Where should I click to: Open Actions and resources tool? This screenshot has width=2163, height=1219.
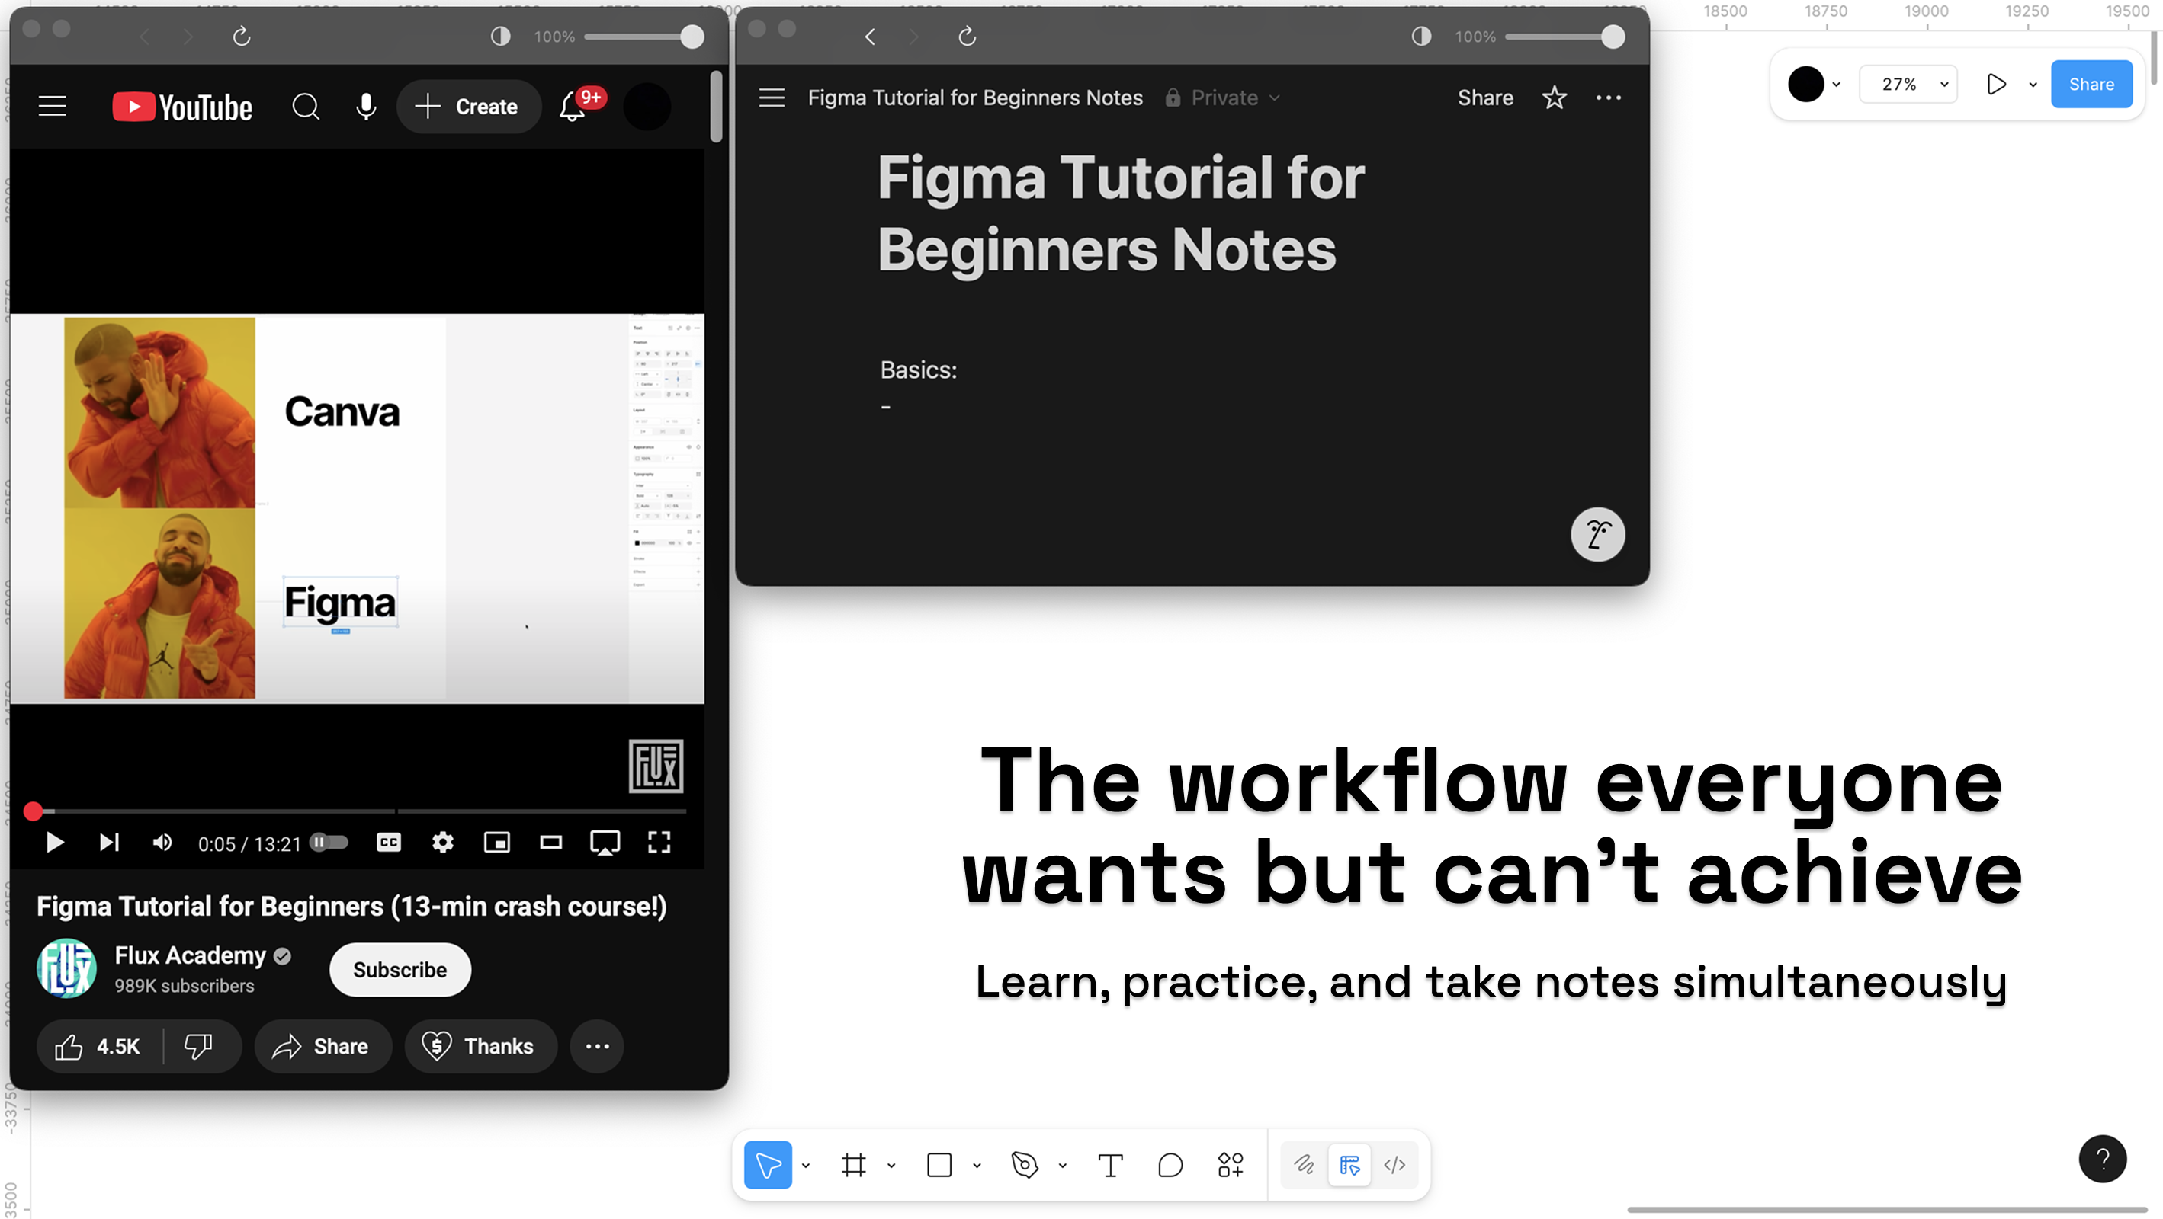[x=1230, y=1164]
